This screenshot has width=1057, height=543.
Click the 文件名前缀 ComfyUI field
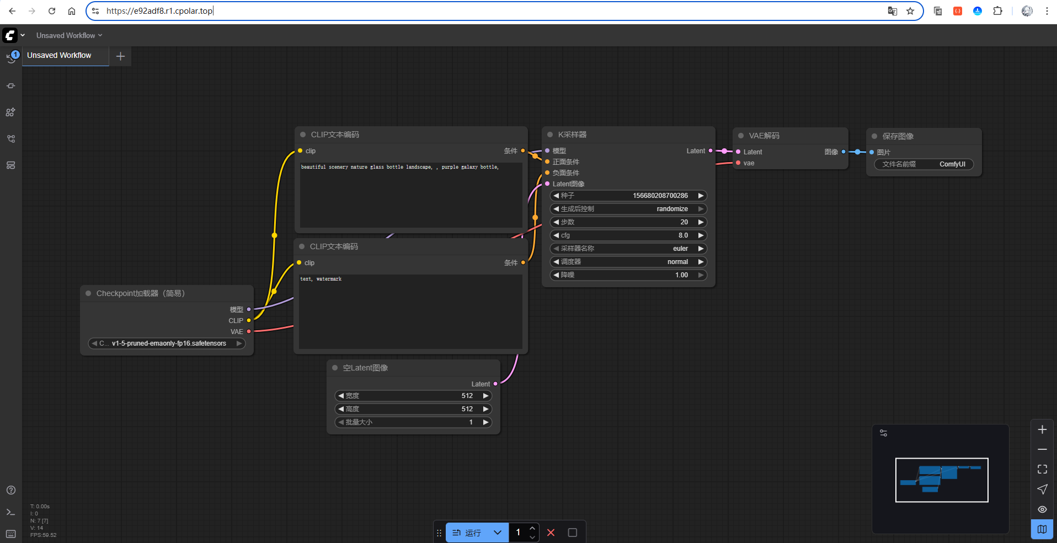click(x=924, y=164)
